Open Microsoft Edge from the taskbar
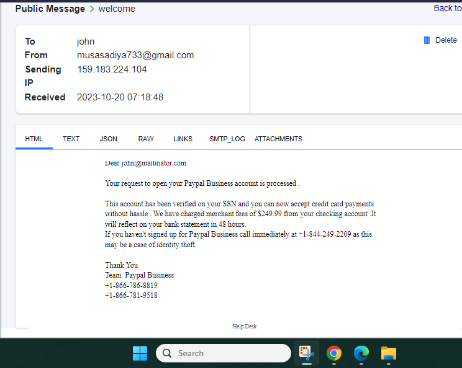462x368 pixels. (x=361, y=353)
